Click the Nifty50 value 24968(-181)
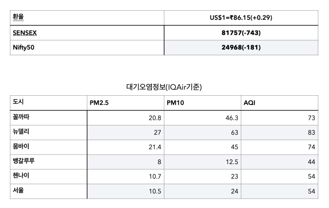 pos(241,47)
